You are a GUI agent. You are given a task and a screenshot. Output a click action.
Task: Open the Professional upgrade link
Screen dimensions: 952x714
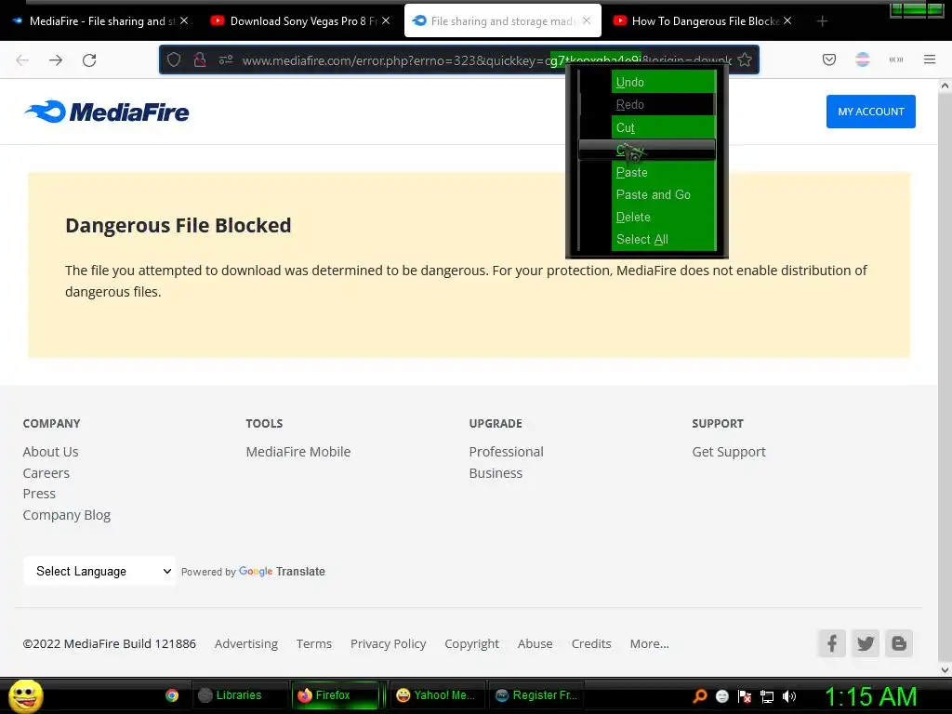(x=506, y=452)
